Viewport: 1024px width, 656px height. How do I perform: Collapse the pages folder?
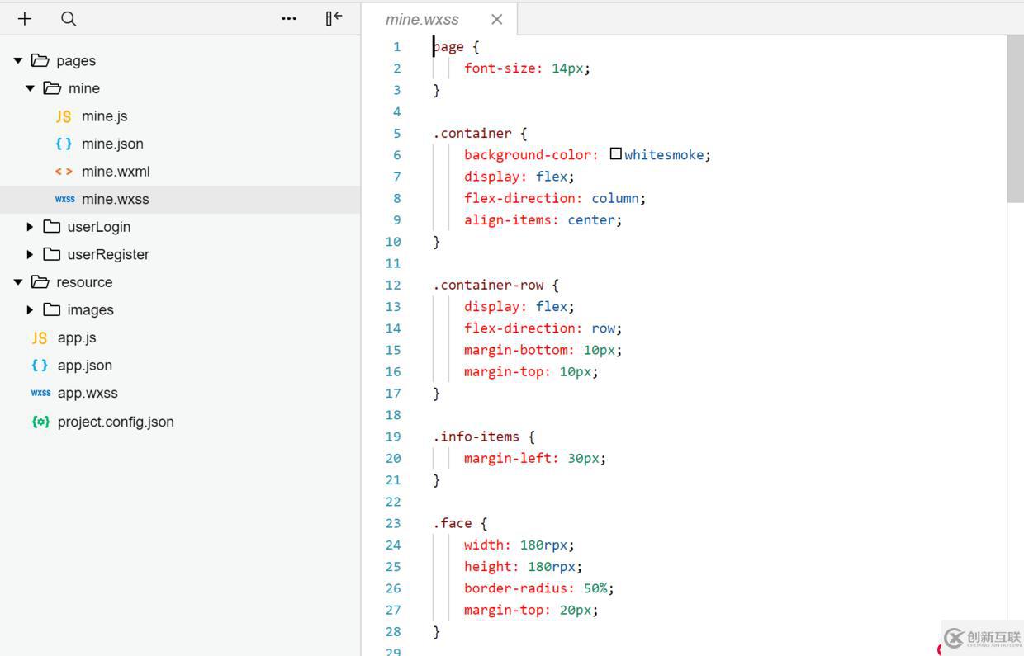pos(18,60)
